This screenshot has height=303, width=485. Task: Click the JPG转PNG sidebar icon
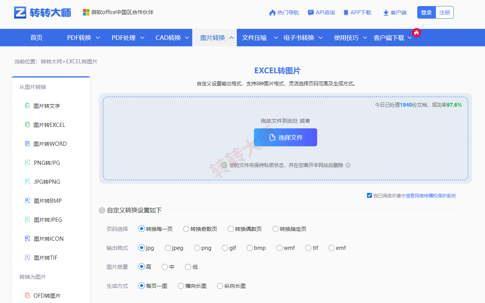tap(27, 181)
